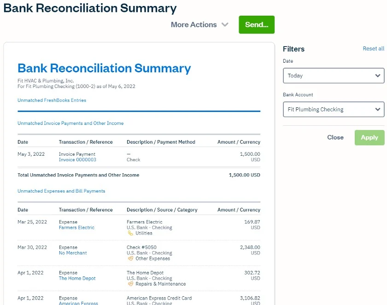The image size is (387, 305).
Task: Click the American Express Credit Card description
Action: coord(159,298)
